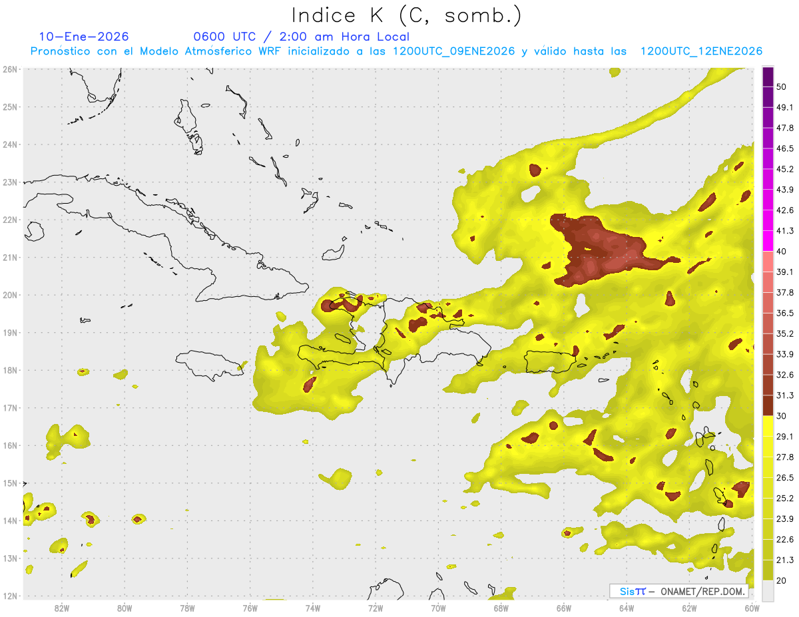Screen dimensions: 799x617
Task: Click the color scale value "50"
Action: click(x=781, y=87)
